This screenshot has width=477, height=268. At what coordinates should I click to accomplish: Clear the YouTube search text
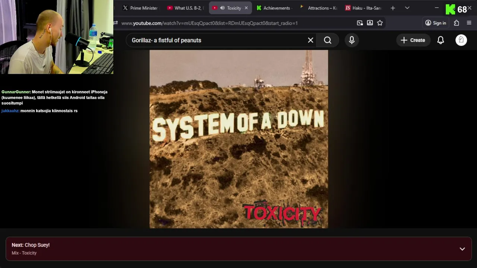click(x=310, y=40)
